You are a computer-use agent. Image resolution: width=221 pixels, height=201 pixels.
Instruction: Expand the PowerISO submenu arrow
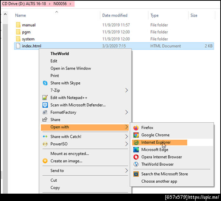pos(126,144)
